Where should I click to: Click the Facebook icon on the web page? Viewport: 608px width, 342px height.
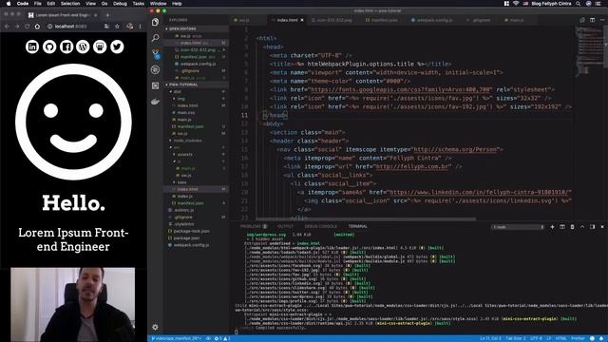[66, 47]
